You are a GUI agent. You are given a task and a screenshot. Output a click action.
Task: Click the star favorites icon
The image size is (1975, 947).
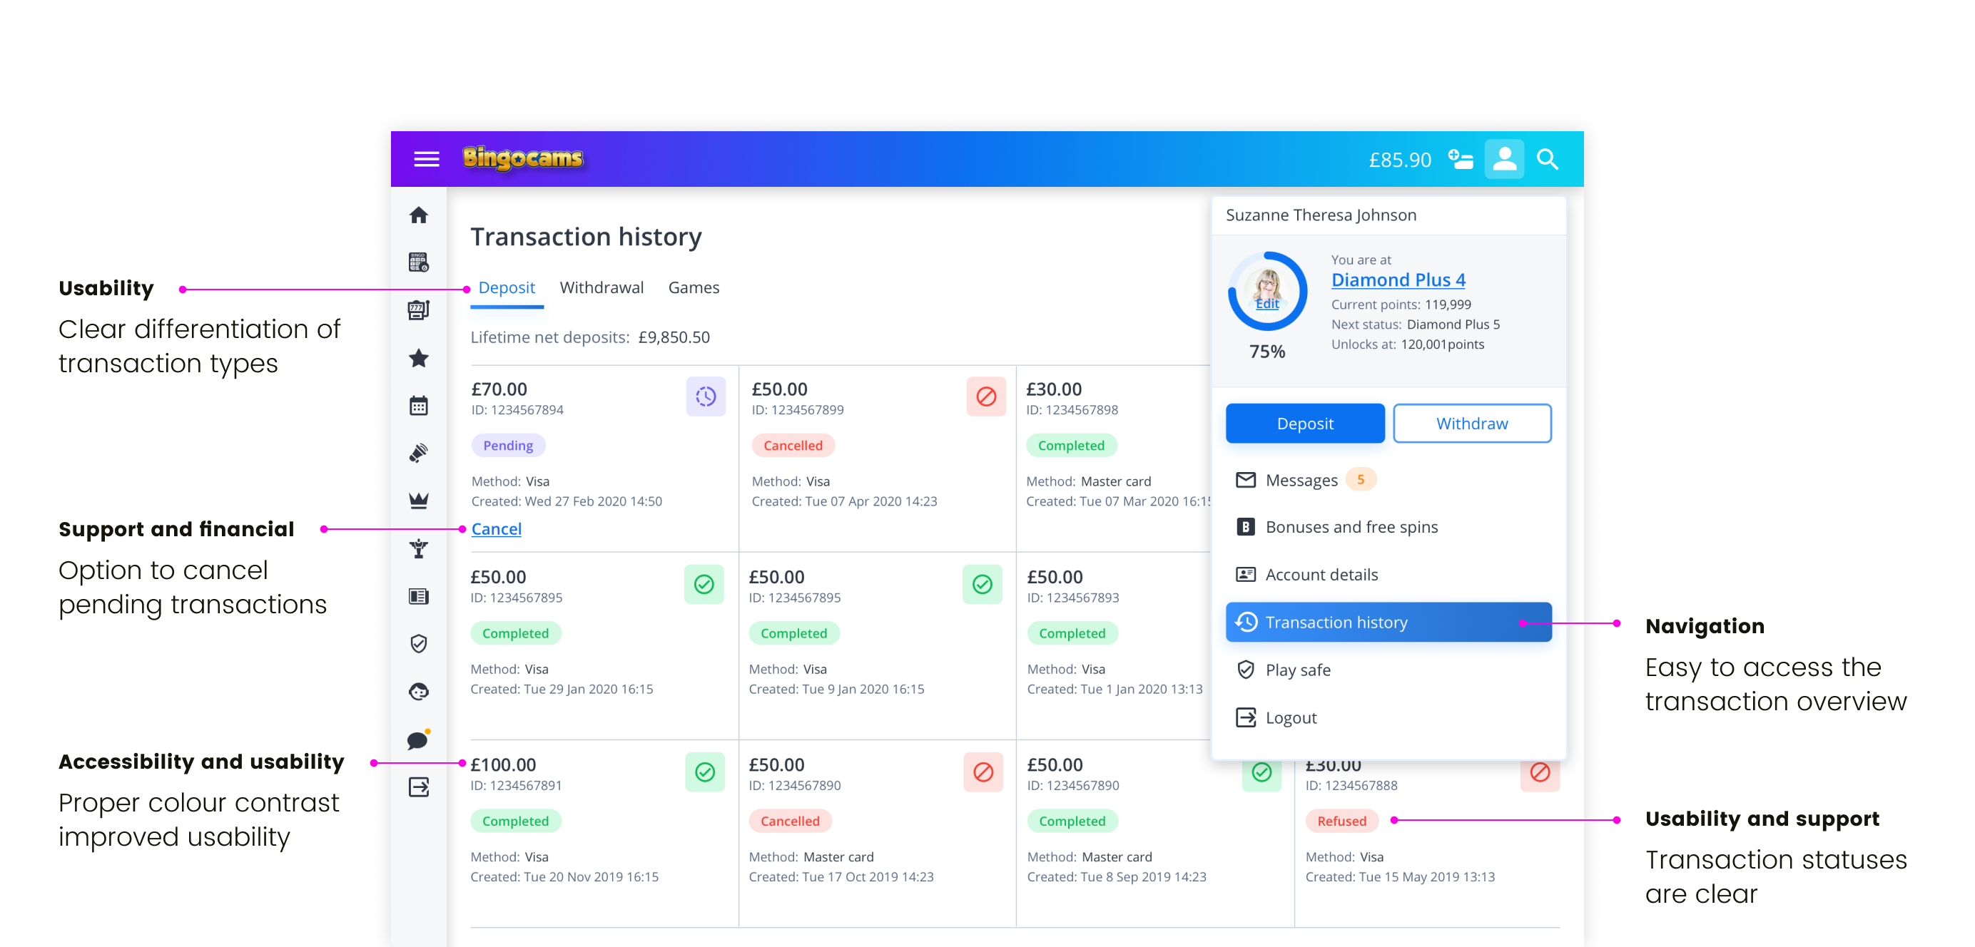(420, 357)
